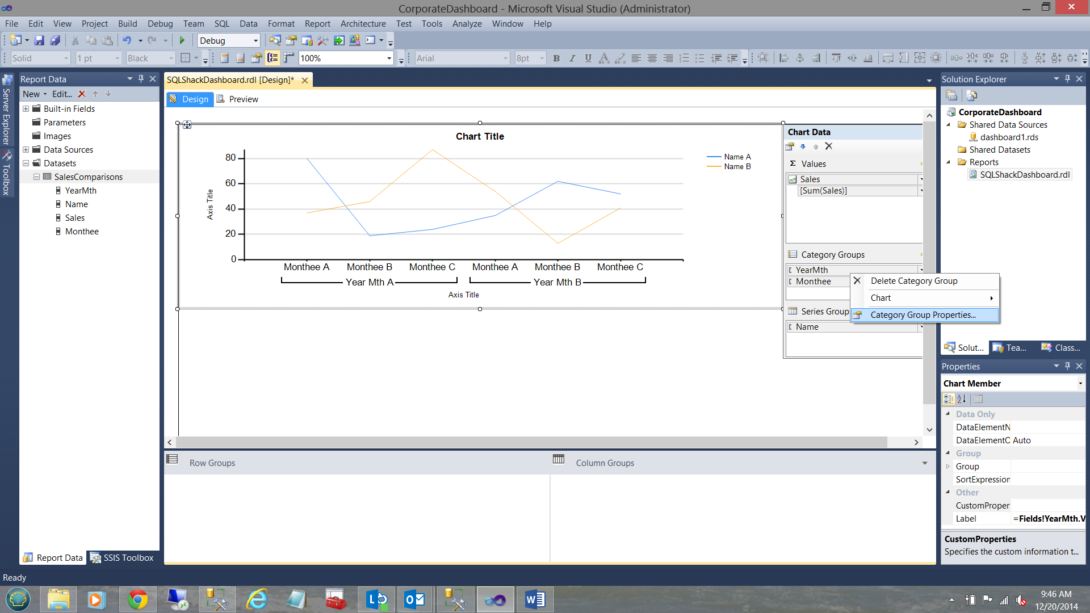Delete selected field using Chart Data X icon

coord(829,146)
